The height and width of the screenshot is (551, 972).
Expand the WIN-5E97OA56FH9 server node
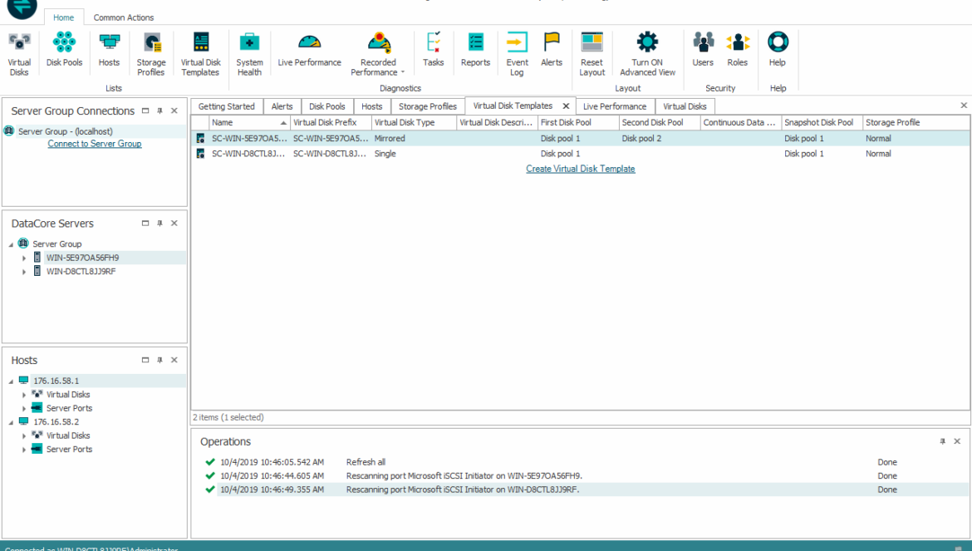click(x=24, y=258)
